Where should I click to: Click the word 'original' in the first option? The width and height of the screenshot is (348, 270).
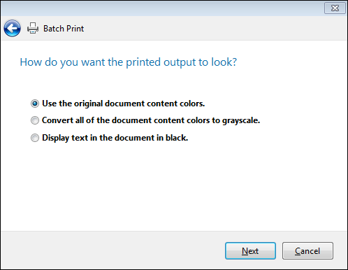pyautogui.click(x=88, y=104)
